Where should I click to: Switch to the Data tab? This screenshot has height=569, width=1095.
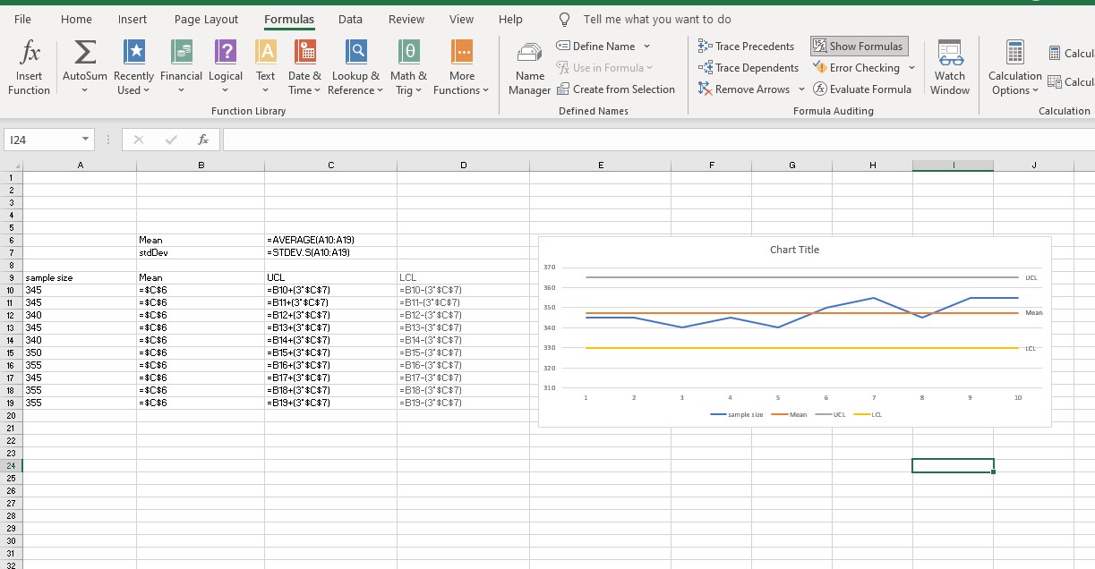click(350, 19)
